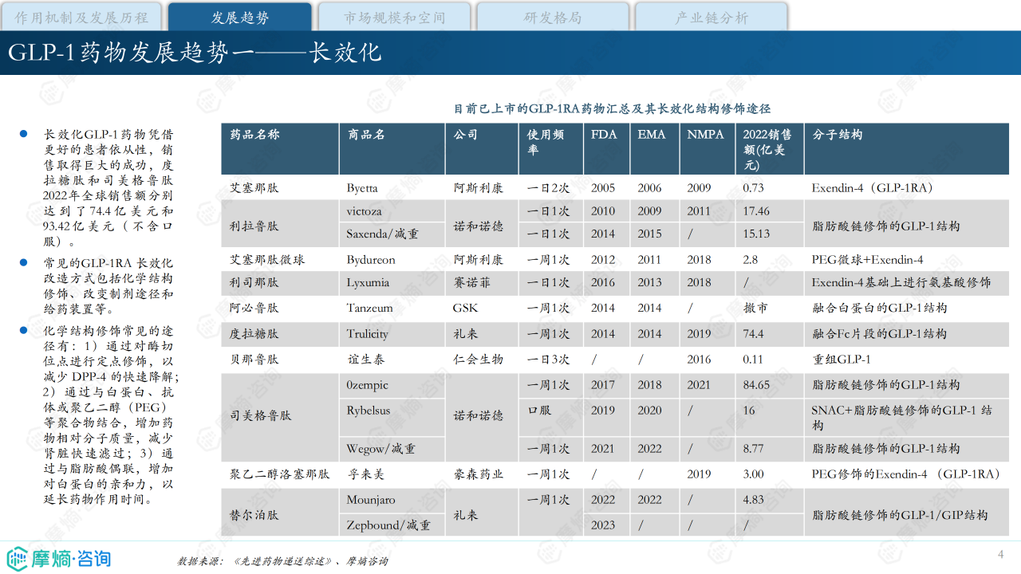The width and height of the screenshot is (1021, 574).
Task: Select the 发展趋势 tab
Action: click(240, 17)
